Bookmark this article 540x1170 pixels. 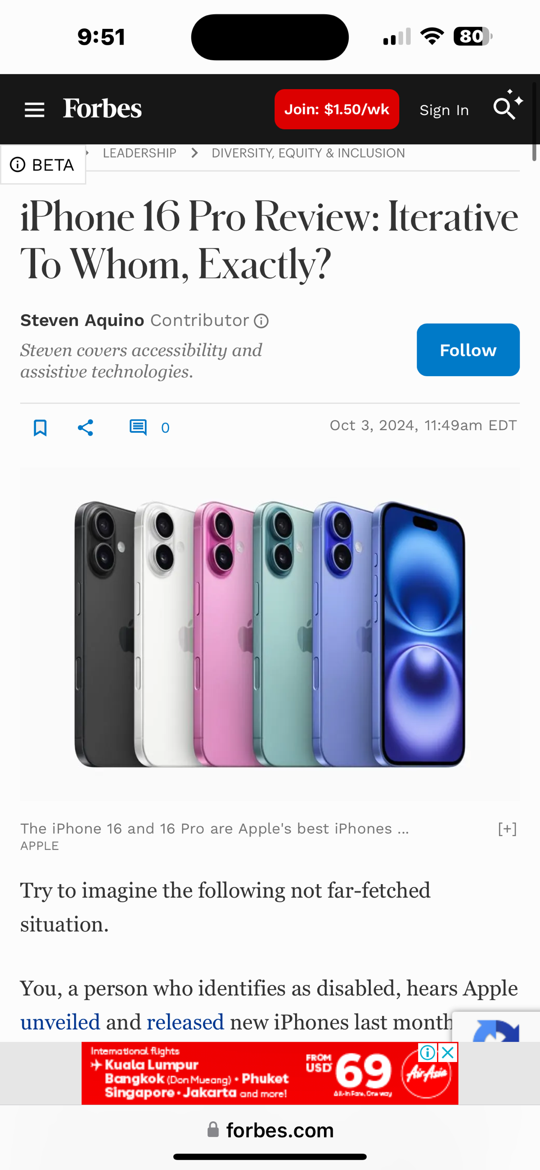(40, 428)
